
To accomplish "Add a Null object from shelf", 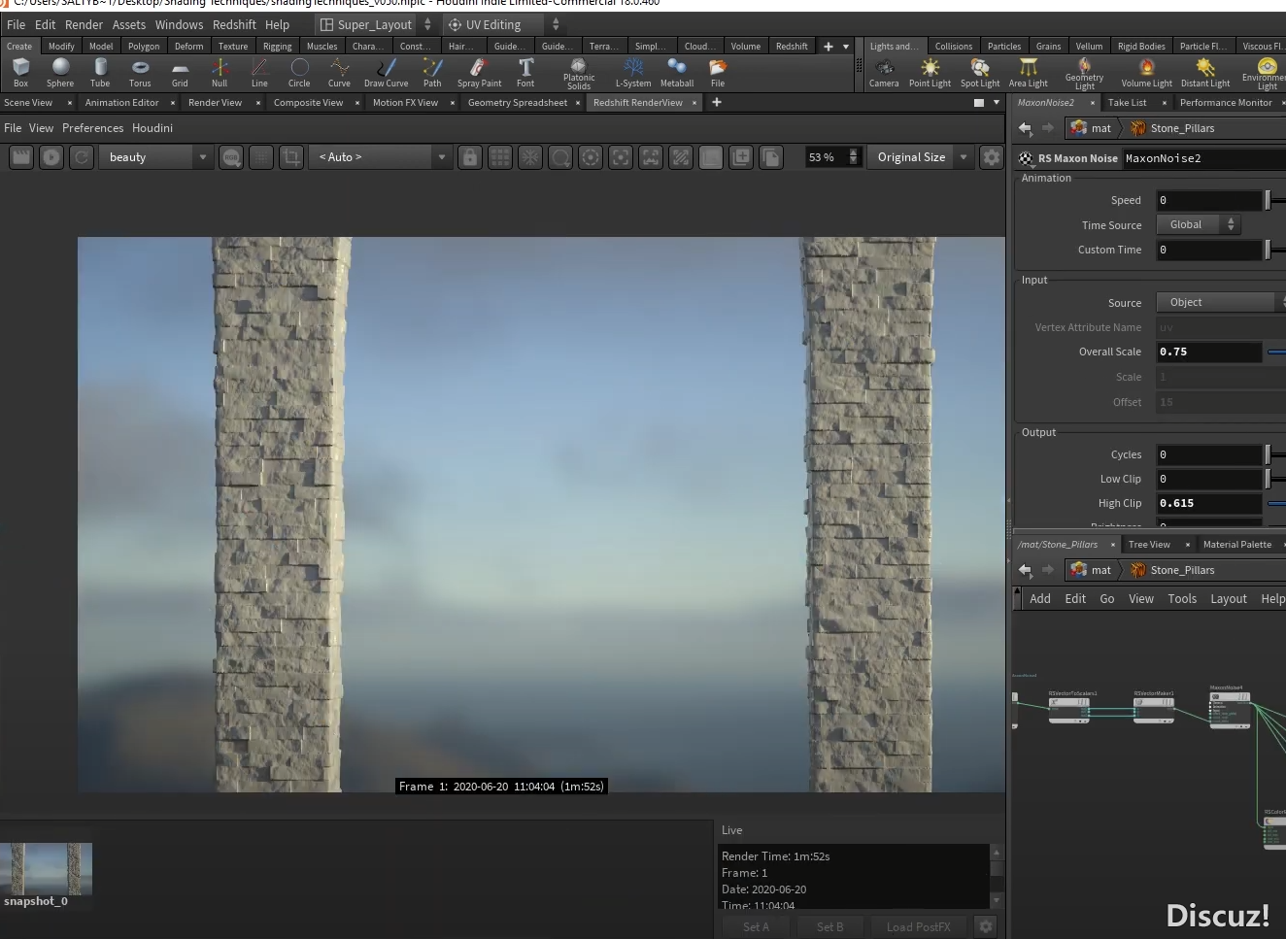I will tap(220, 73).
